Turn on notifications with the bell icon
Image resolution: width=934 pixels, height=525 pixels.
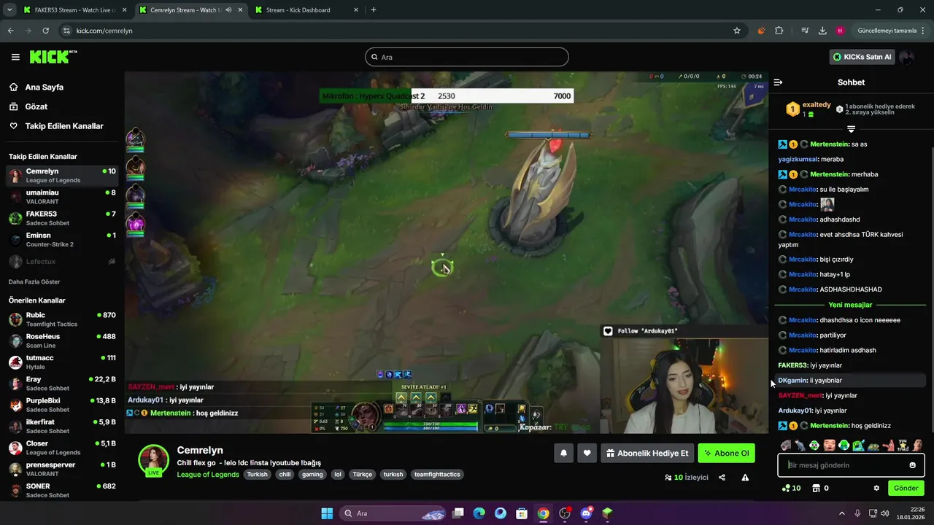pos(563,453)
